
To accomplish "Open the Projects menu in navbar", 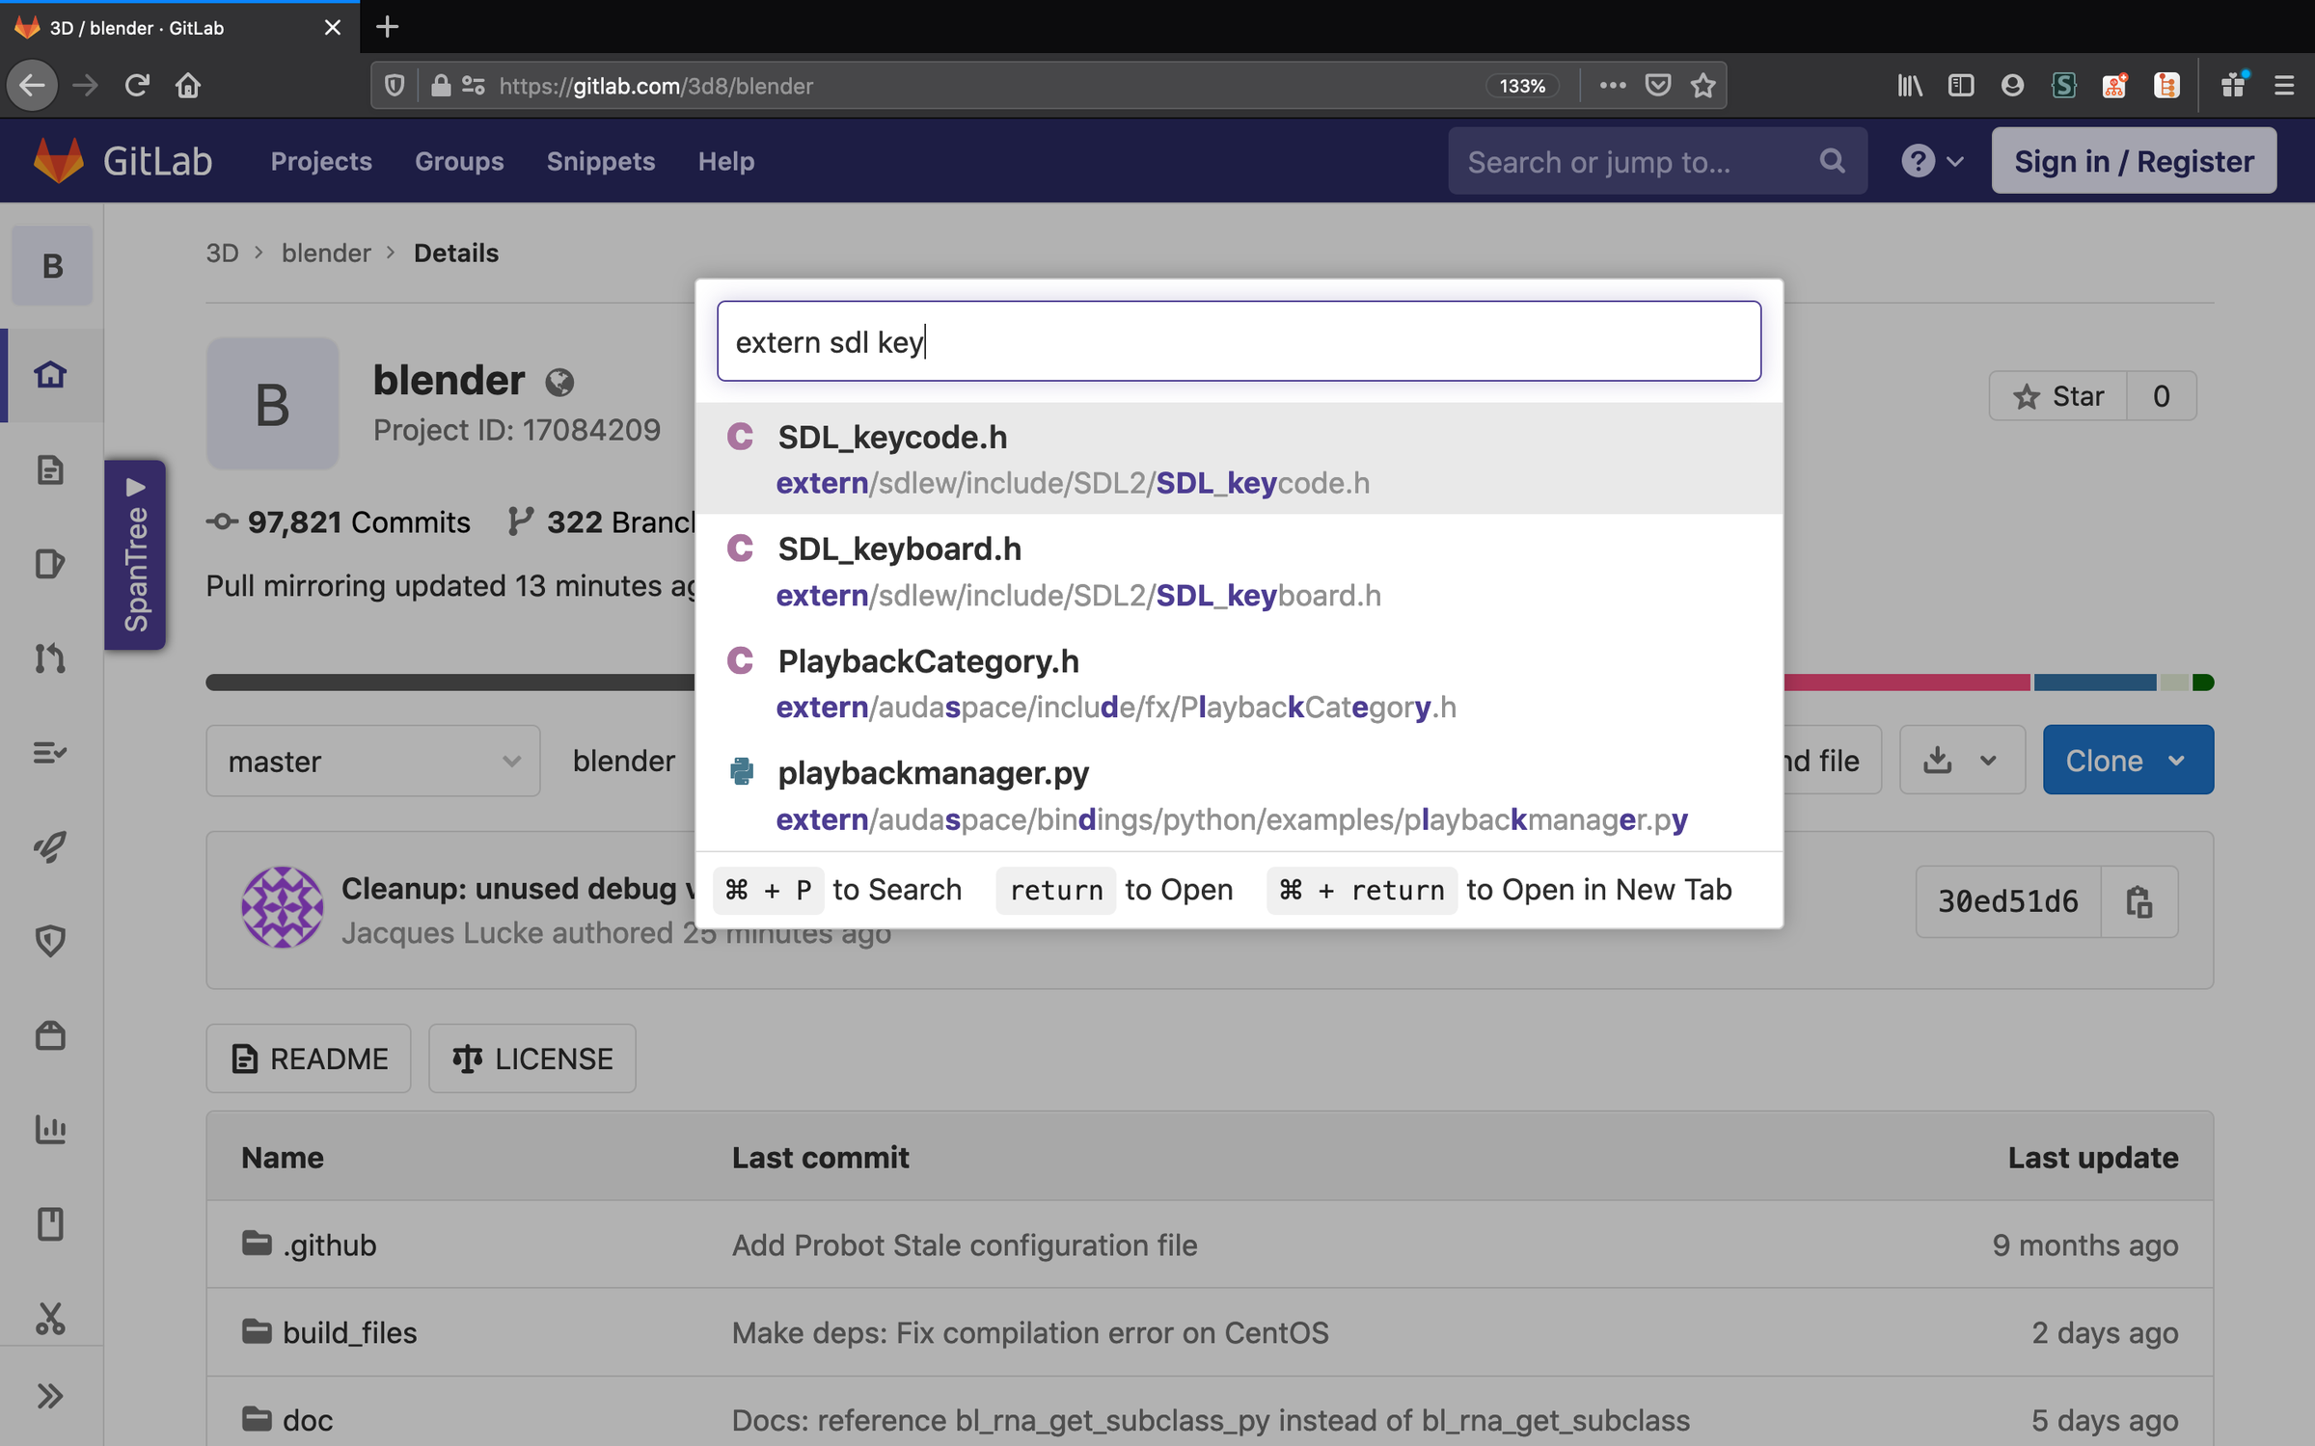I will tap(321, 161).
